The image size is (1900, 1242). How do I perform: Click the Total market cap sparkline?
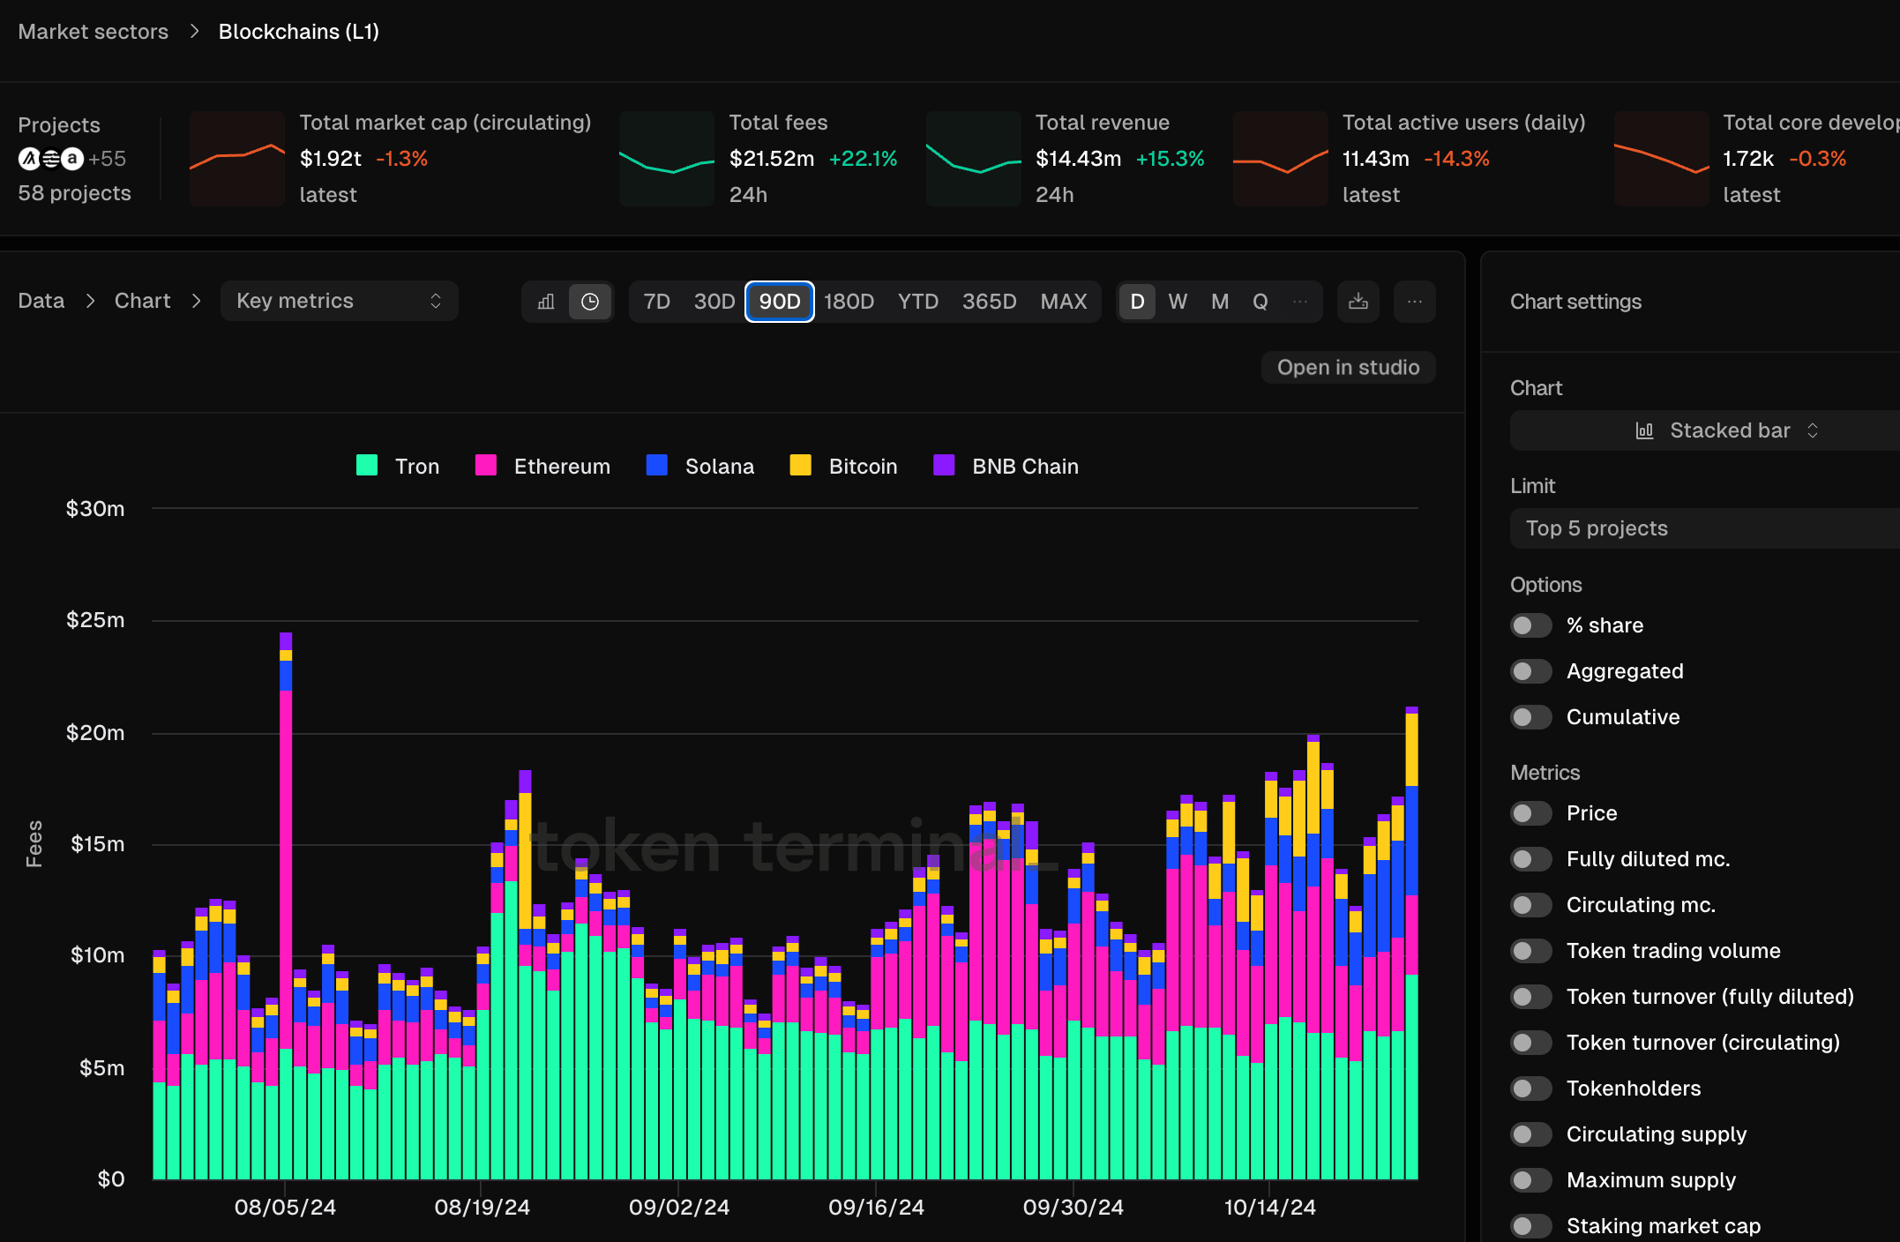pos(237,159)
